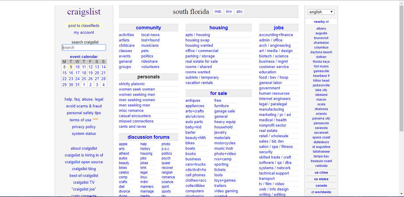Viewport: 404px width, 197px height.
Task: Open my account link
Action: click(84, 33)
